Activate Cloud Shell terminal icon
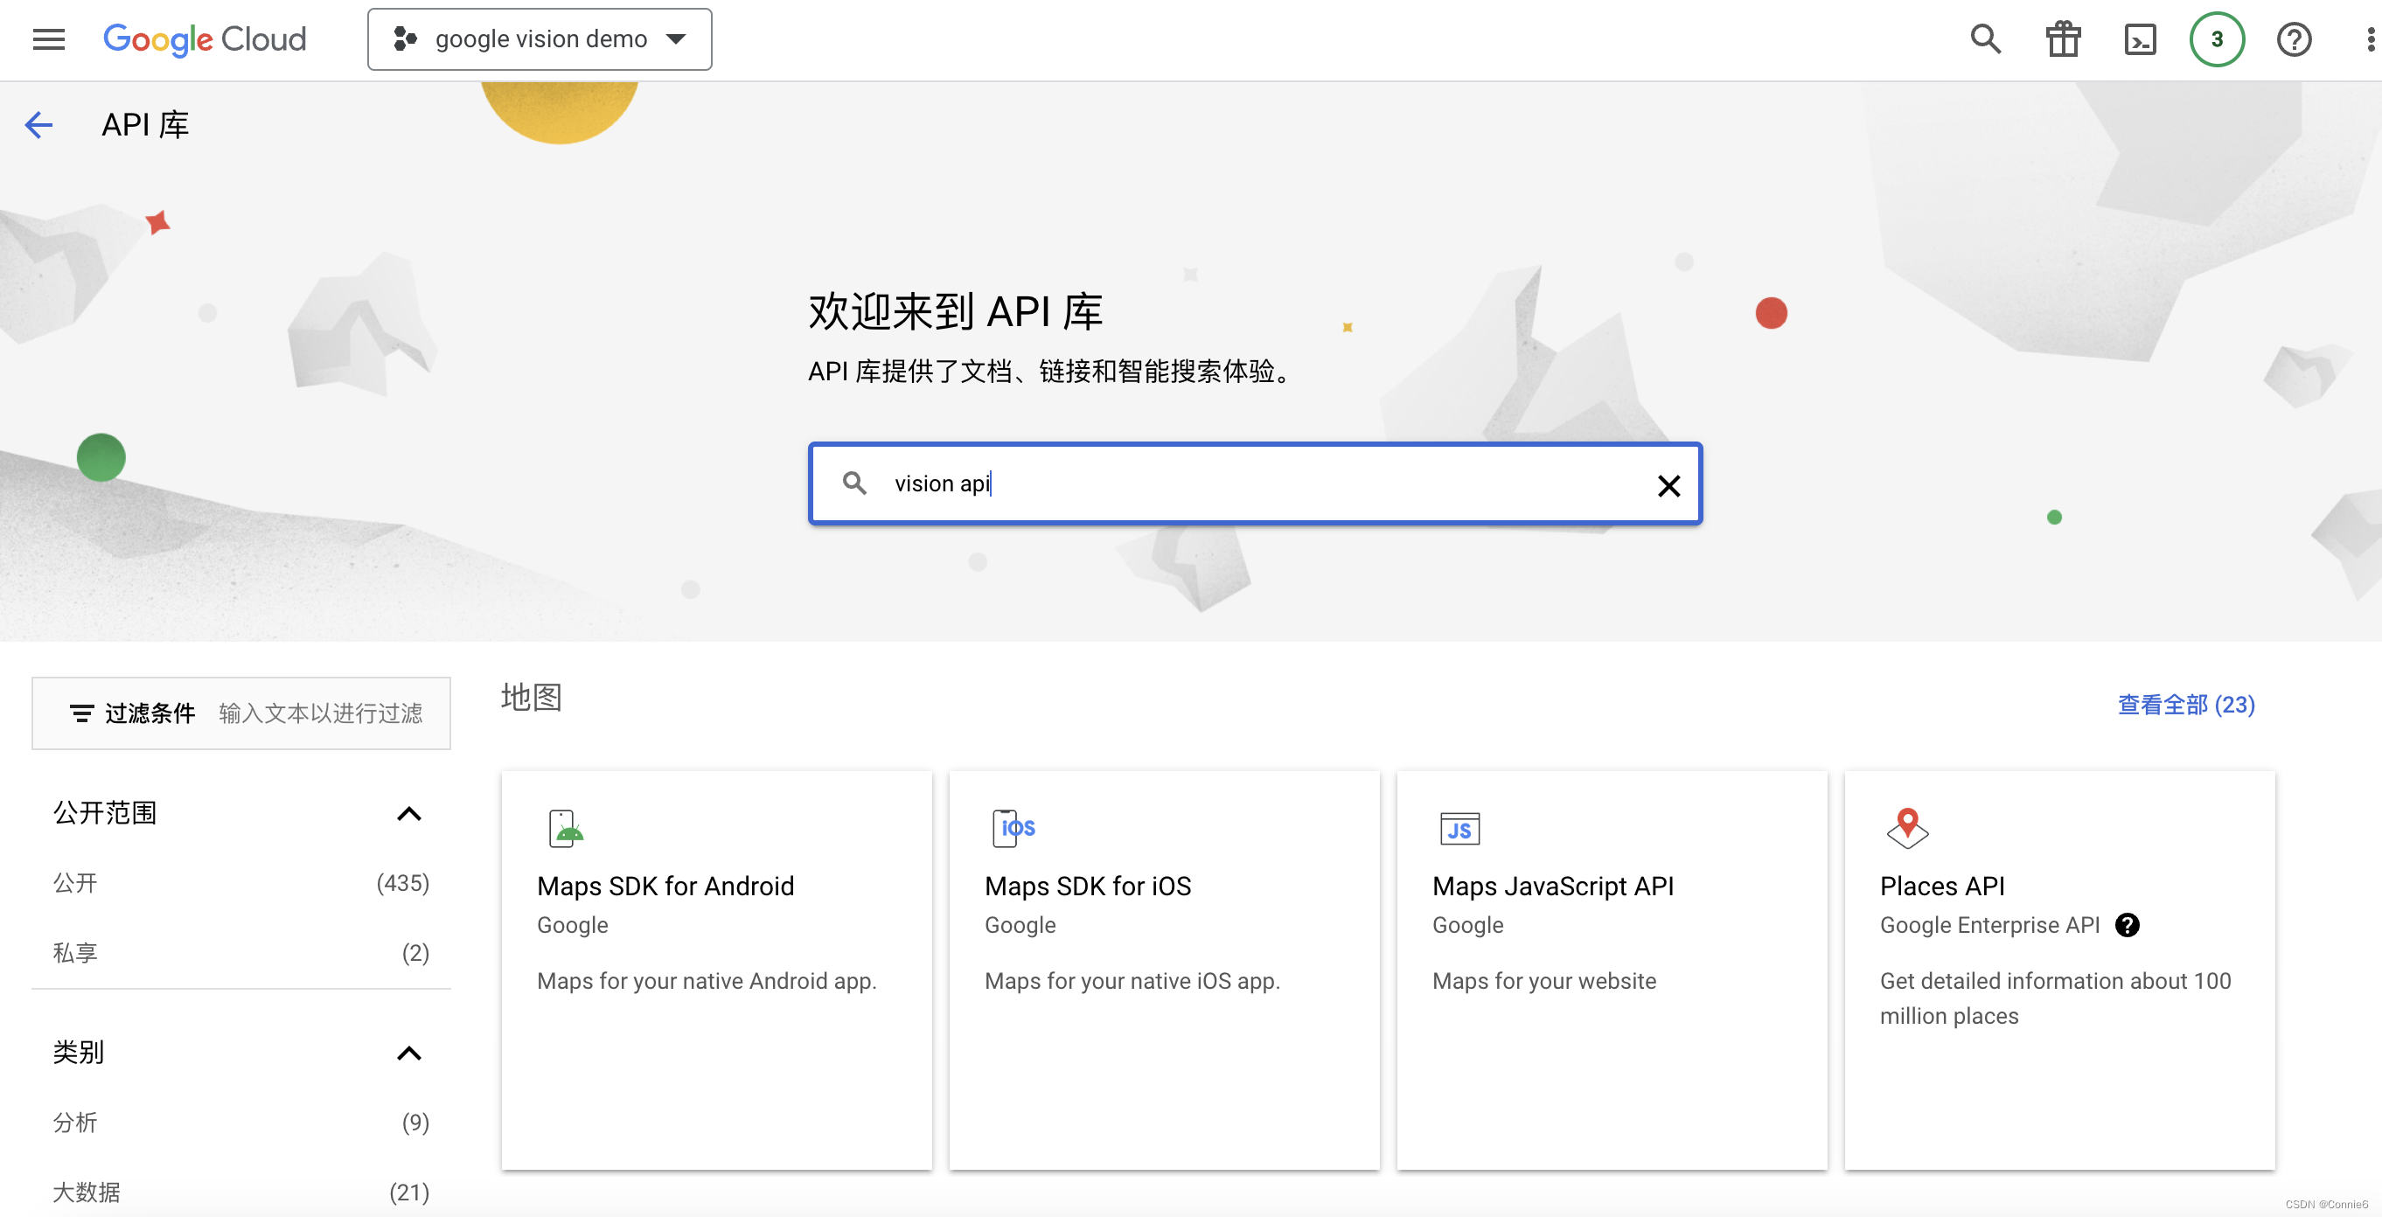The image size is (2382, 1217). point(2140,39)
